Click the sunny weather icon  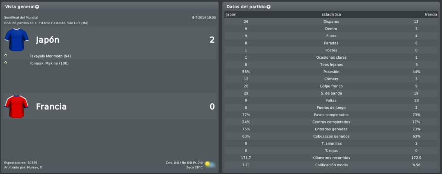click(x=210, y=165)
